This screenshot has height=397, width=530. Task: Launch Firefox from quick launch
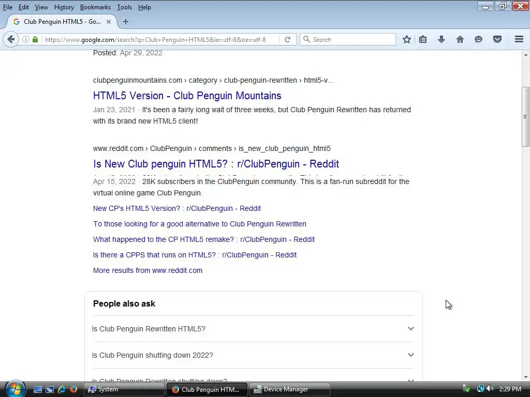coord(73,389)
